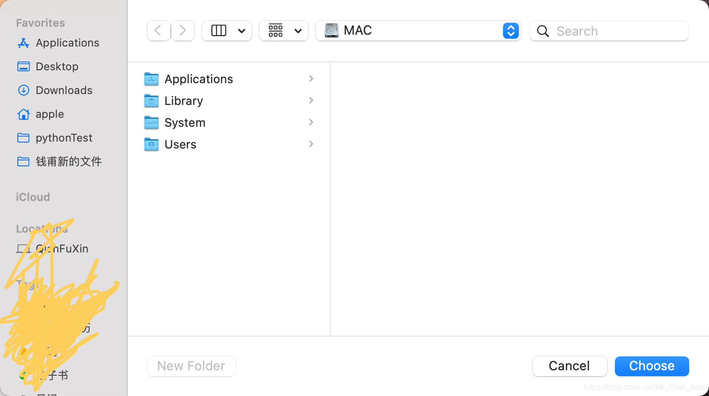Click the QianFuXin computer icon under Locations
Viewport: 709px width, 396px height.
coord(23,248)
